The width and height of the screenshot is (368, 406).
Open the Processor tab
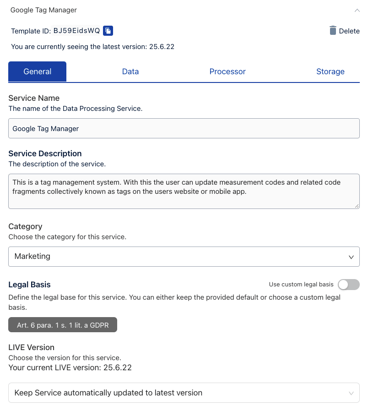(x=227, y=71)
